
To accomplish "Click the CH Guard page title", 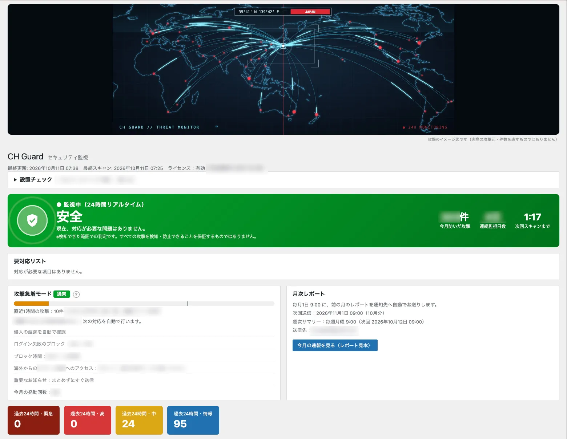I will pyautogui.click(x=25, y=157).
